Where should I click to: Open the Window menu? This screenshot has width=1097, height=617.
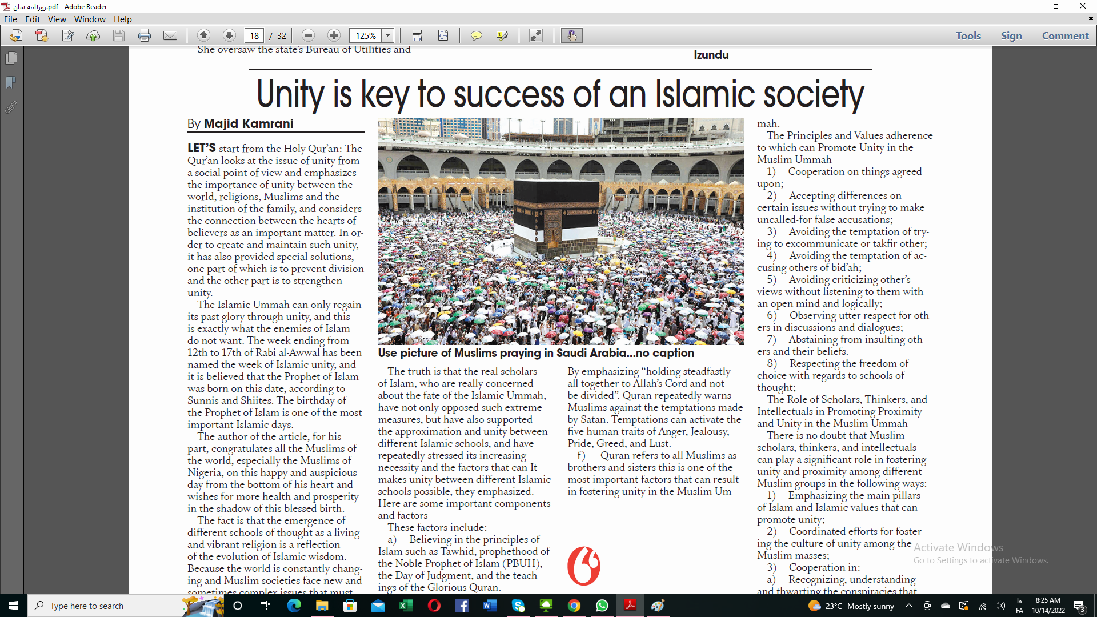pyautogui.click(x=90, y=19)
